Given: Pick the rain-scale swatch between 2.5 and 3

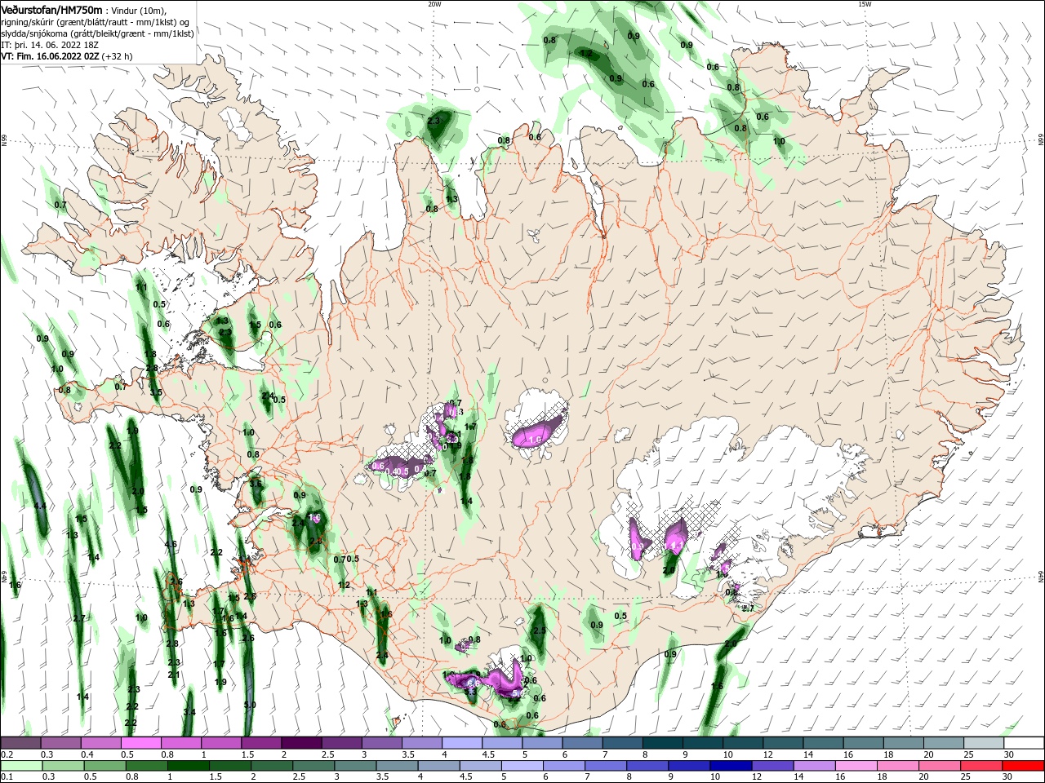Looking at the screenshot, I should (313, 766).
